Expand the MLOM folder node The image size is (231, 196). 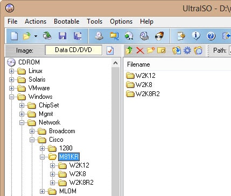(42, 191)
